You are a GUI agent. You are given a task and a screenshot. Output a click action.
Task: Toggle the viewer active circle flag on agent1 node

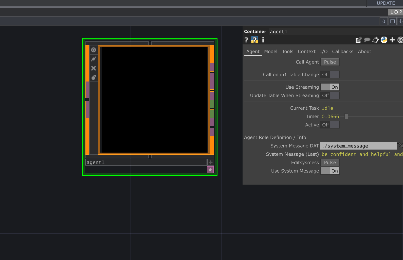(x=94, y=50)
